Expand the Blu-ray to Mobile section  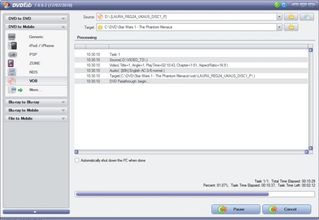[36, 110]
